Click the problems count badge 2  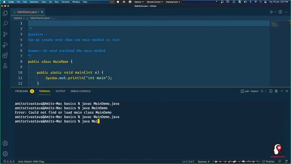click(32, 91)
